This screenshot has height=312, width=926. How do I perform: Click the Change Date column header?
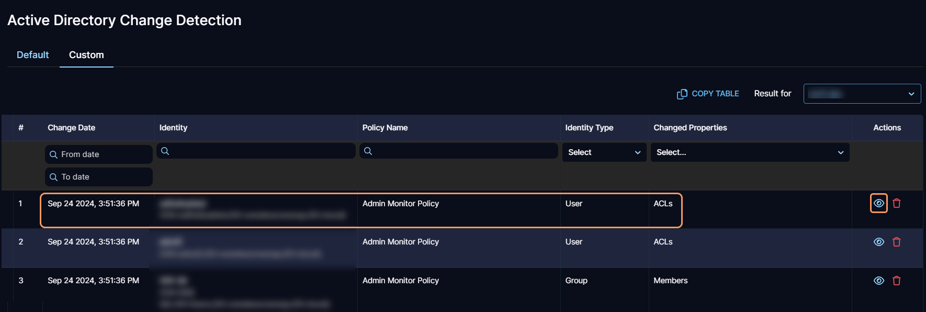coord(71,128)
